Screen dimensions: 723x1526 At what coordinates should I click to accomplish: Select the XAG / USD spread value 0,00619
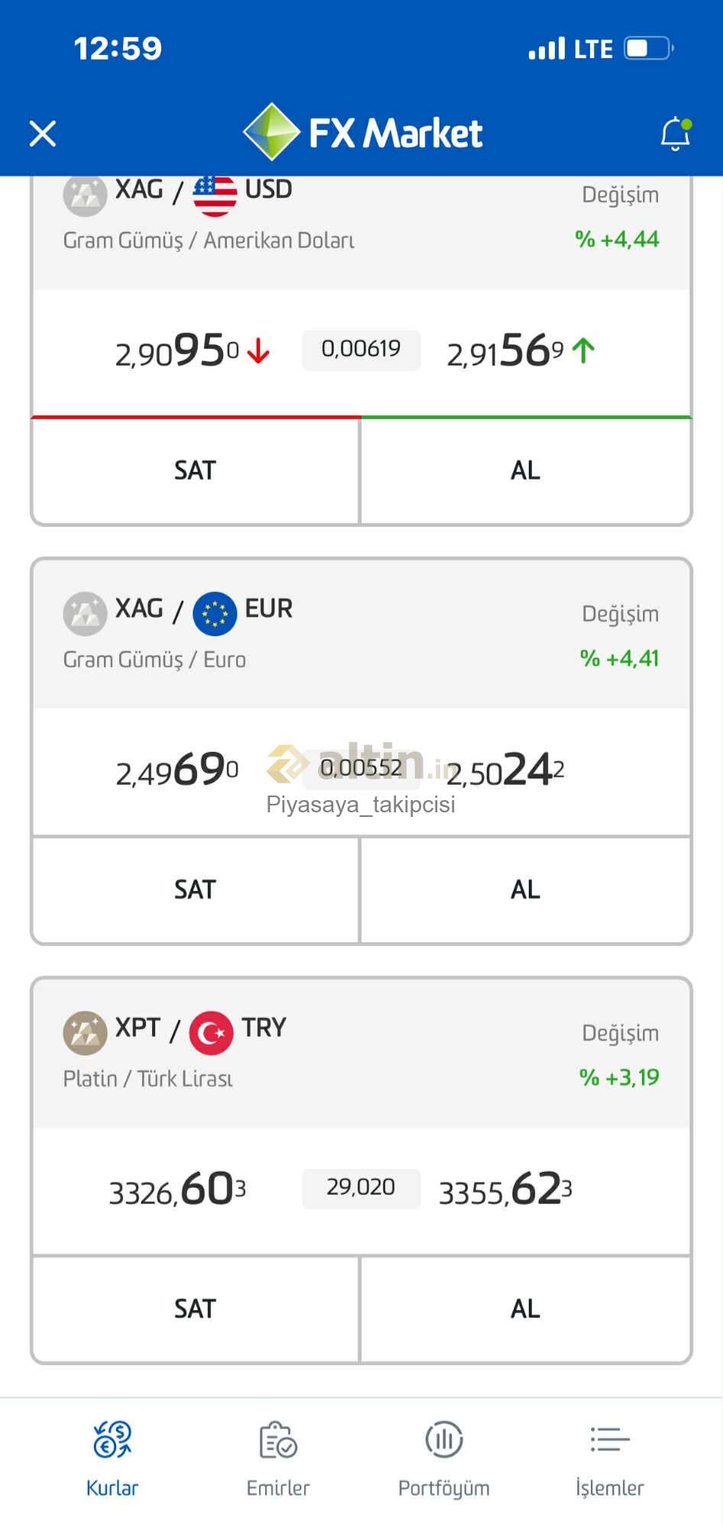tap(361, 350)
